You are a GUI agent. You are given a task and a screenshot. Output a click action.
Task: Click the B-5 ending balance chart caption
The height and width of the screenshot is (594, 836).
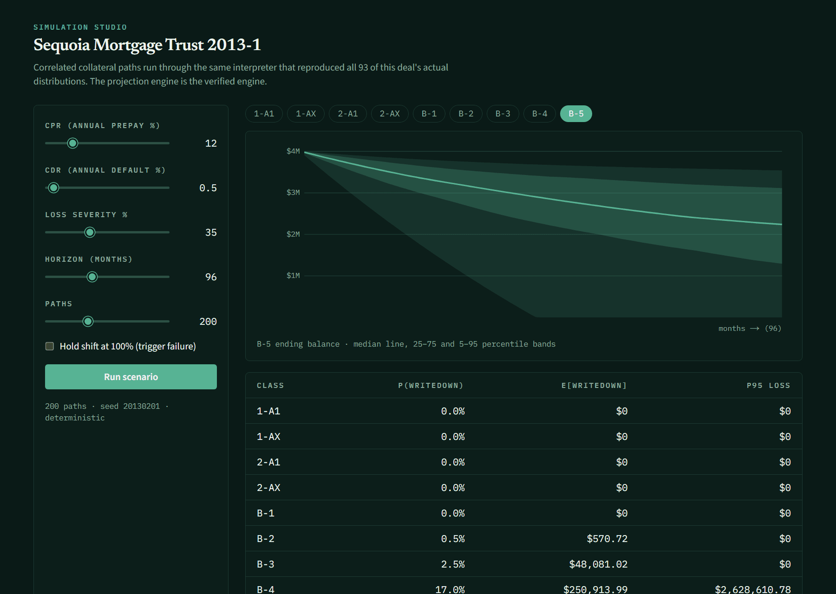tap(406, 344)
